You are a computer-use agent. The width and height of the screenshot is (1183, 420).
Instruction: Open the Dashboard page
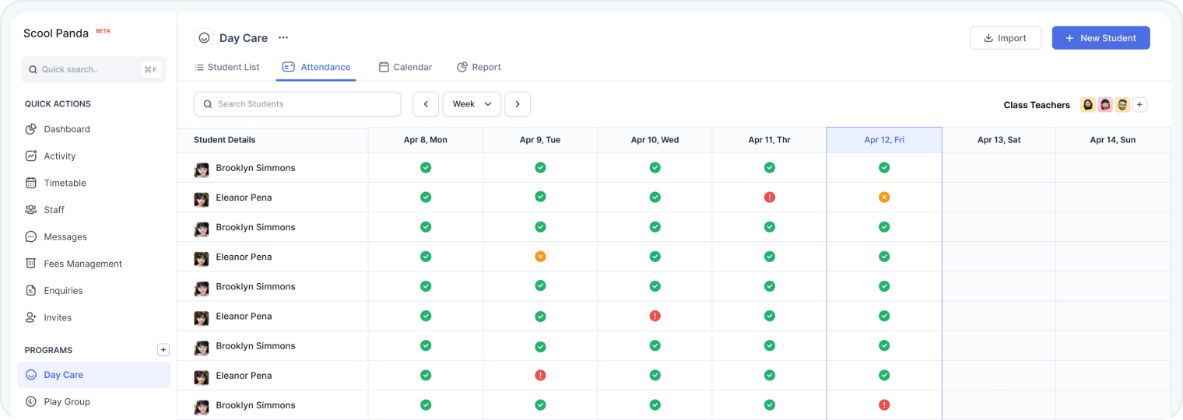click(58, 129)
